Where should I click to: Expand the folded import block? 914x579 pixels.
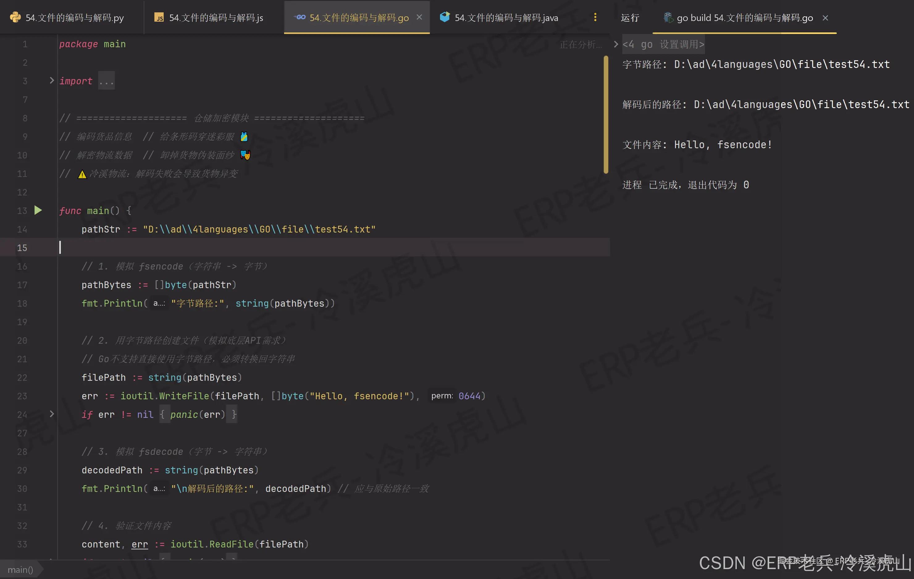[x=52, y=81]
